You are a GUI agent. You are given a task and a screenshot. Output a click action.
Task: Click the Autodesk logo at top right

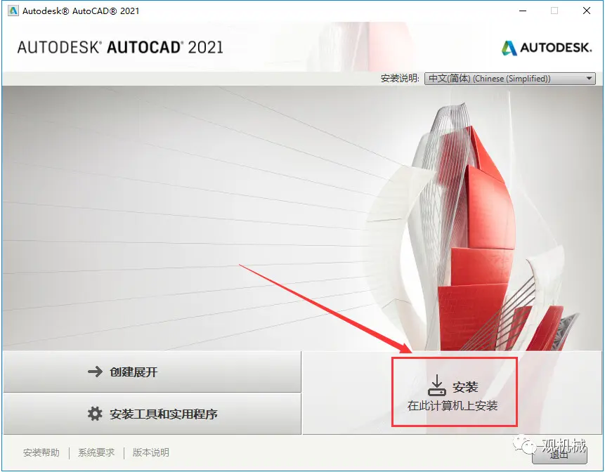pyautogui.click(x=547, y=48)
